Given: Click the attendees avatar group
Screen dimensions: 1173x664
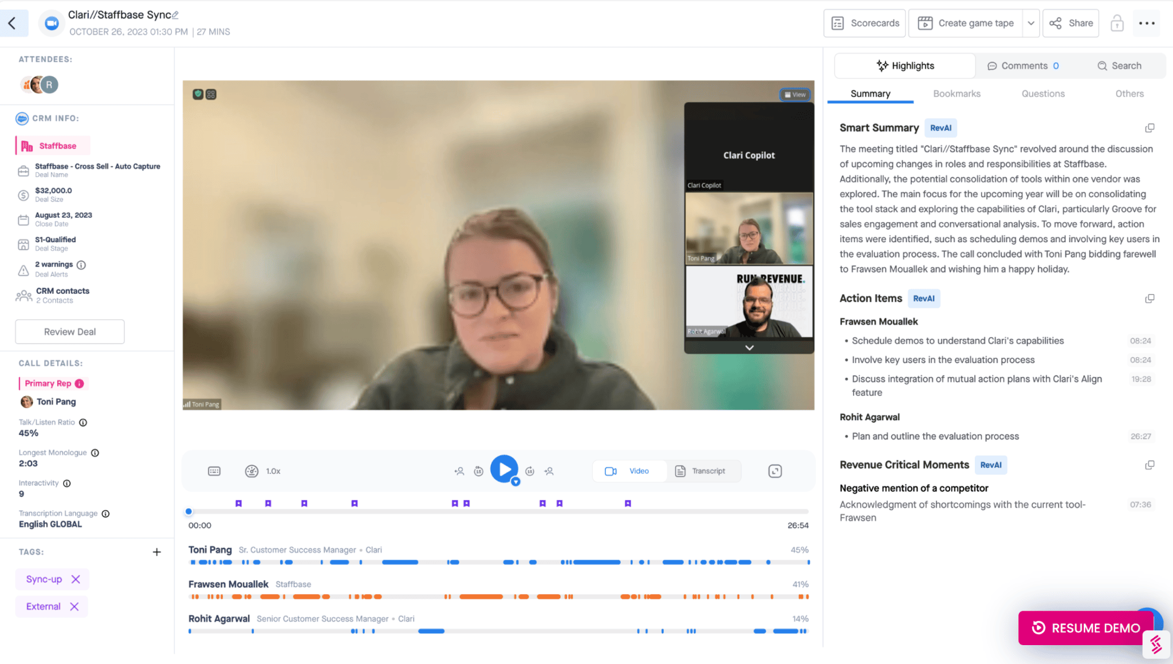Looking at the screenshot, I should tap(40, 85).
